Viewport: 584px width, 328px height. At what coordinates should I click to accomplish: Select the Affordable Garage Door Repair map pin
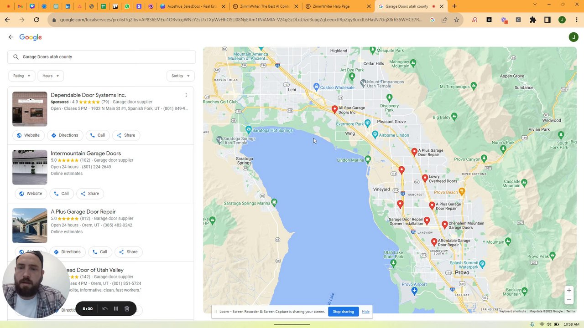point(434,242)
